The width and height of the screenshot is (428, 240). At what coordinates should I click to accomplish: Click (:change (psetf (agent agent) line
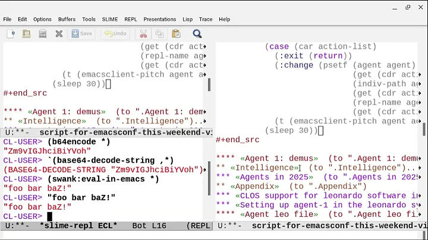pyautogui.click(x=345, y=65)
